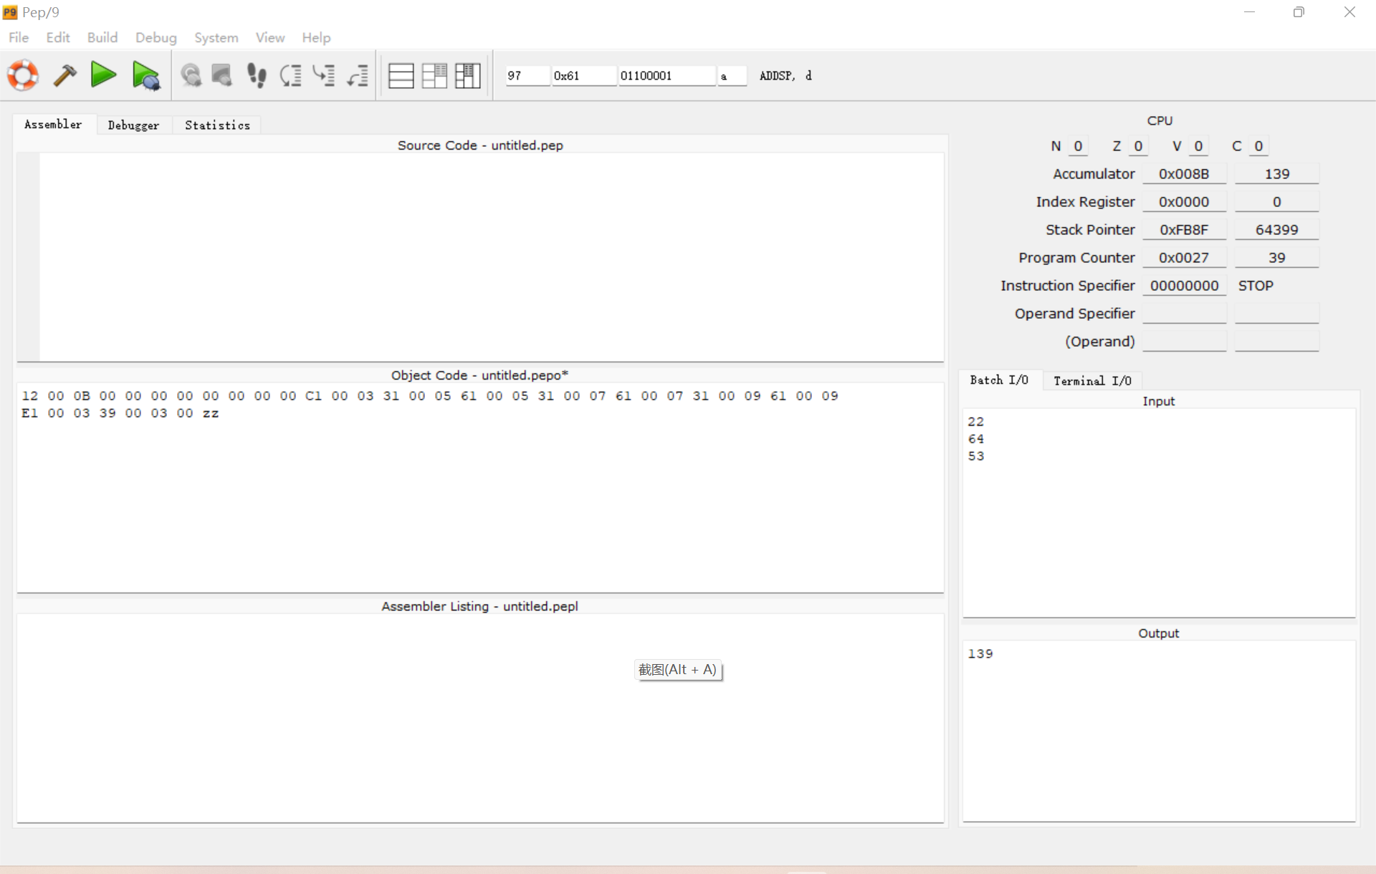The width and height of the screenshot is (1376, 874).
Task: Click the footprints single step icon
Action: tap(257, 75)
